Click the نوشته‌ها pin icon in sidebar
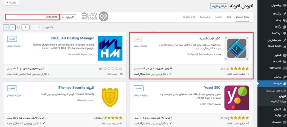287x127 pixels. point(285,14)
